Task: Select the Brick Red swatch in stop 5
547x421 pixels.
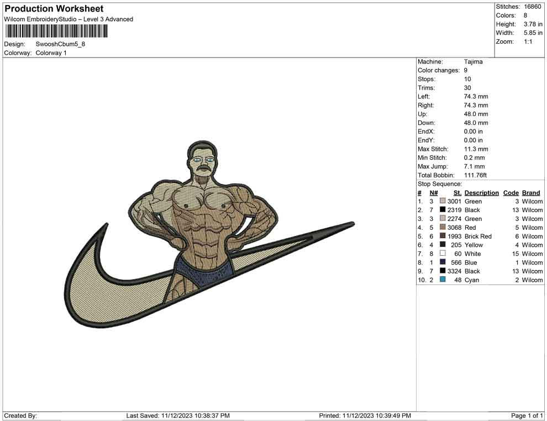Action: click(x=443, y=236)
